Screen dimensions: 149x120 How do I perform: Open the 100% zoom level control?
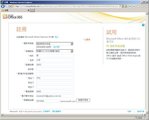(140, 118)
